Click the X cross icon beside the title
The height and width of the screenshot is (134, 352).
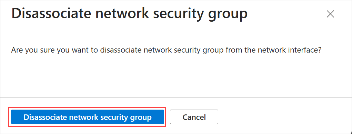330,14
